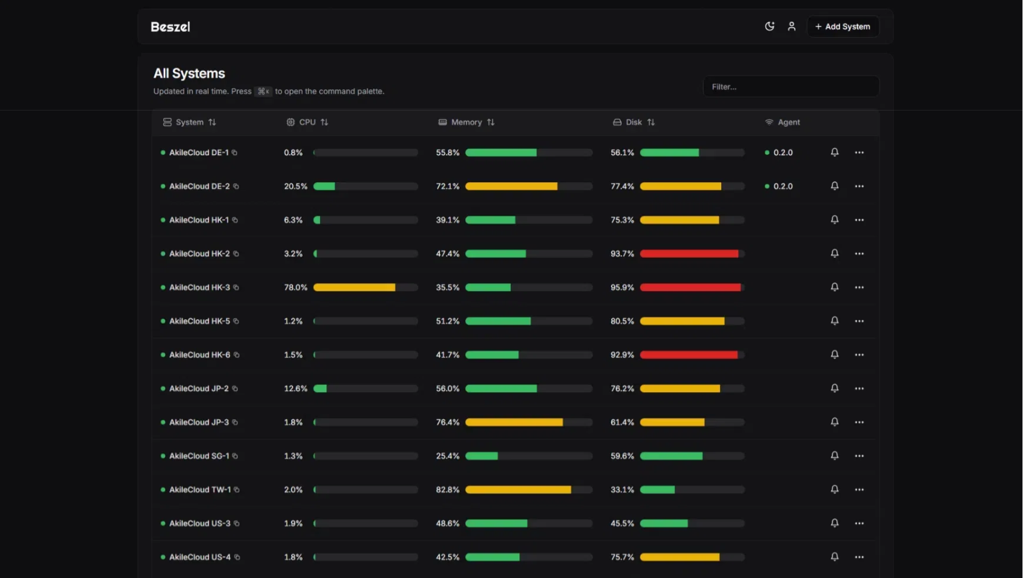
Task: Open more options menu for AkileCloud DE-1
Action: (x=859, y=153)
